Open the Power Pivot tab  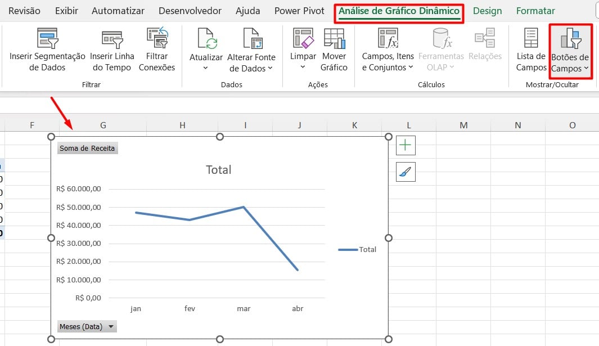pyautogui.click(x=299, y=11)
